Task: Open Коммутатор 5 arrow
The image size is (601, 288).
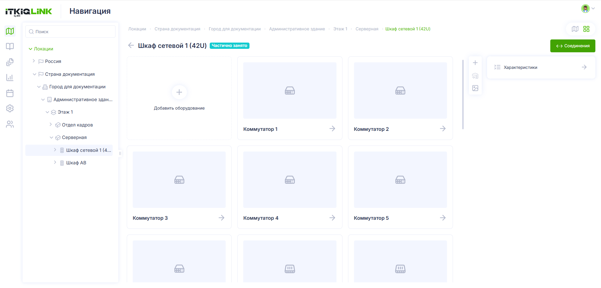Action: (x=443, y=218)
